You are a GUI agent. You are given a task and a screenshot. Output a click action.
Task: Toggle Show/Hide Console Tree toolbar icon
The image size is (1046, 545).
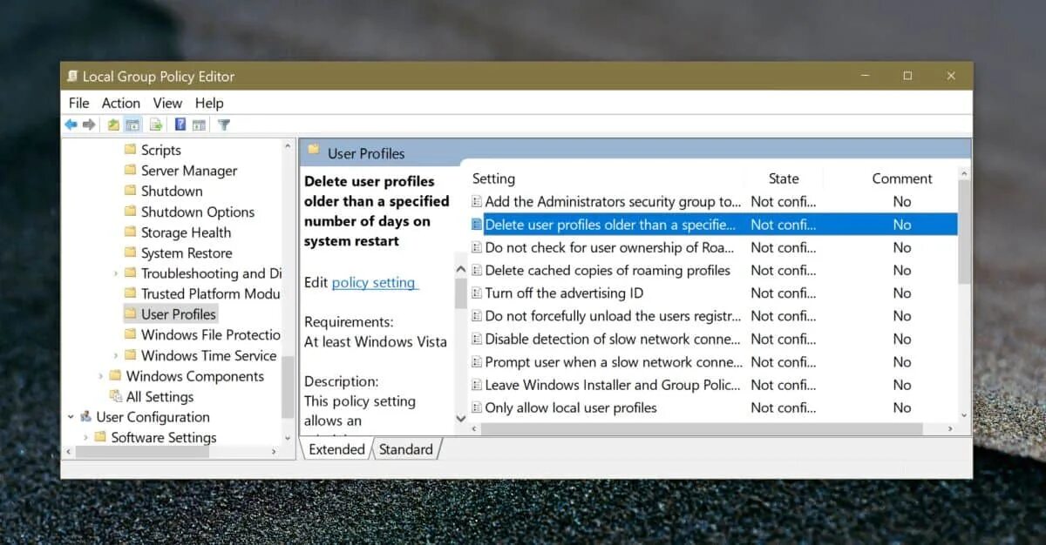[132, 124]
